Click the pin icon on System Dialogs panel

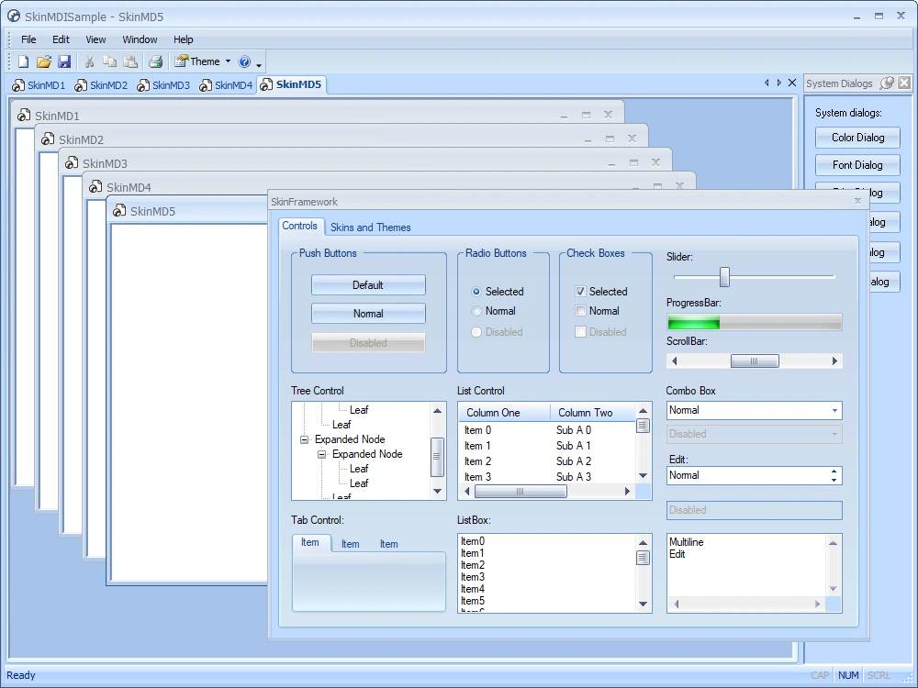[888, 83]
